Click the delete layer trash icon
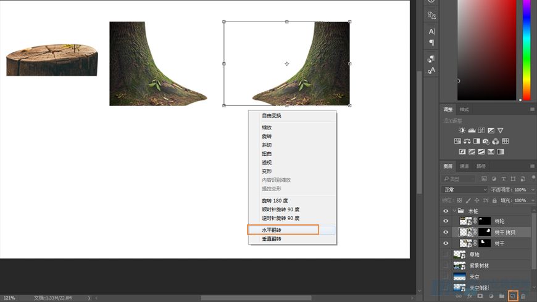This screenshot has width=537, height=302. point(523,296)
